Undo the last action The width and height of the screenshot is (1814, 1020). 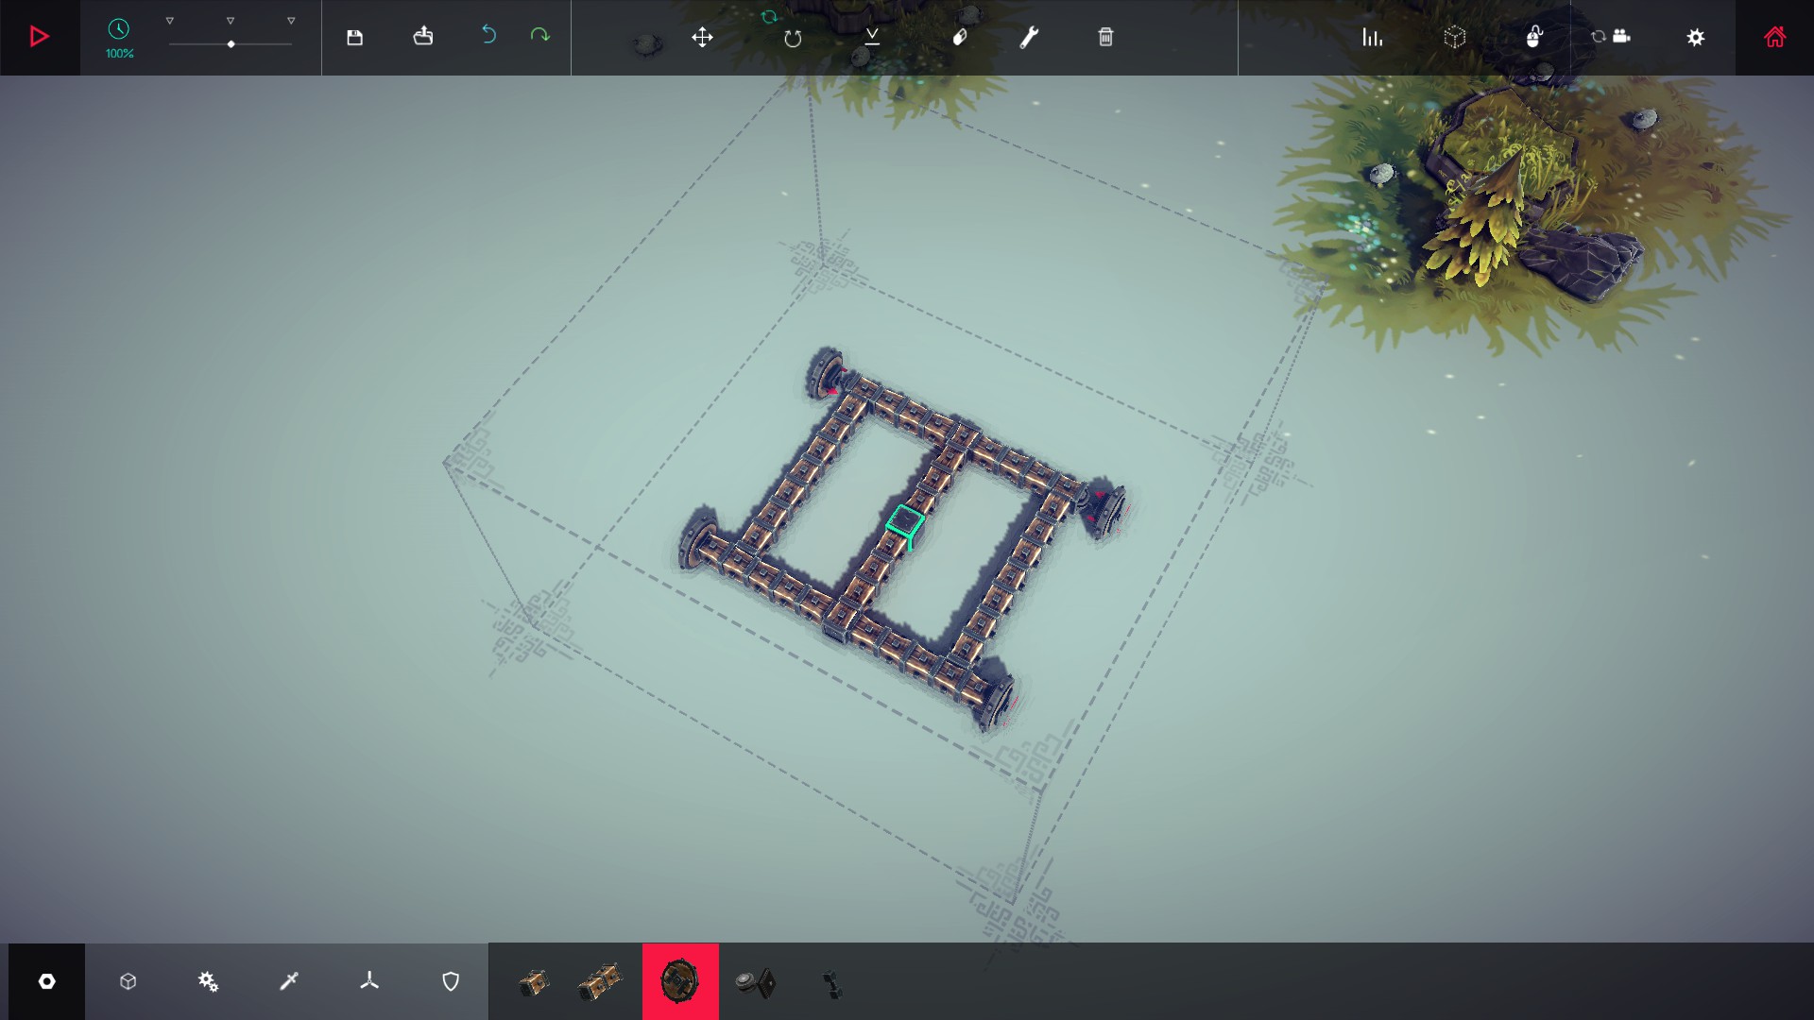point(488,35)
